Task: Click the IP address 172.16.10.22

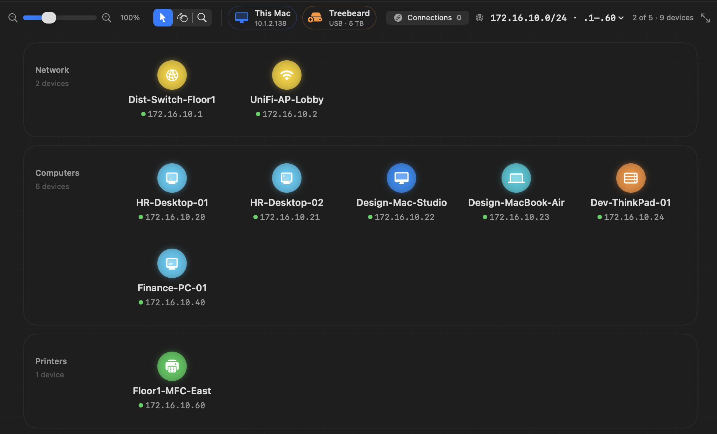Action: (404, 217)
